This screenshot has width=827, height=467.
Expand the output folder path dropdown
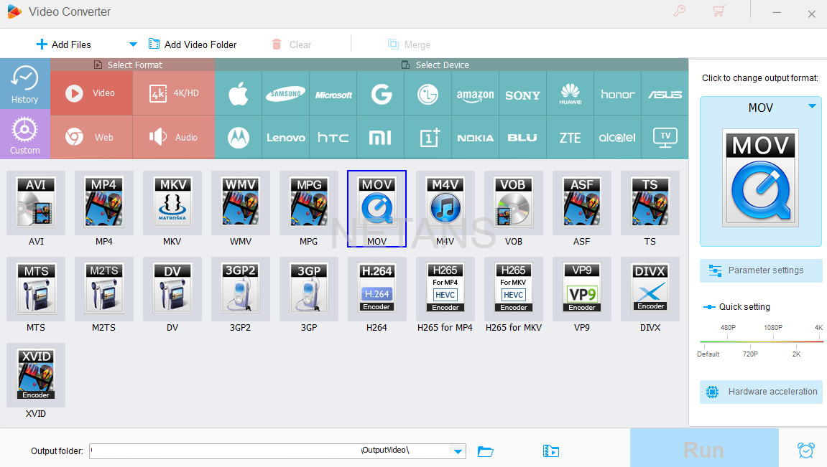pyautogui.click(x=458, y=451)
